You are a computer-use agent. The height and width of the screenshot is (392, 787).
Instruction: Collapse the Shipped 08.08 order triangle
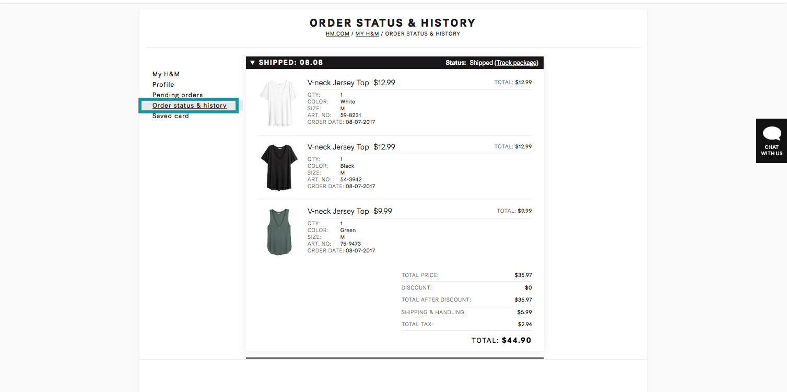[253, 63]
